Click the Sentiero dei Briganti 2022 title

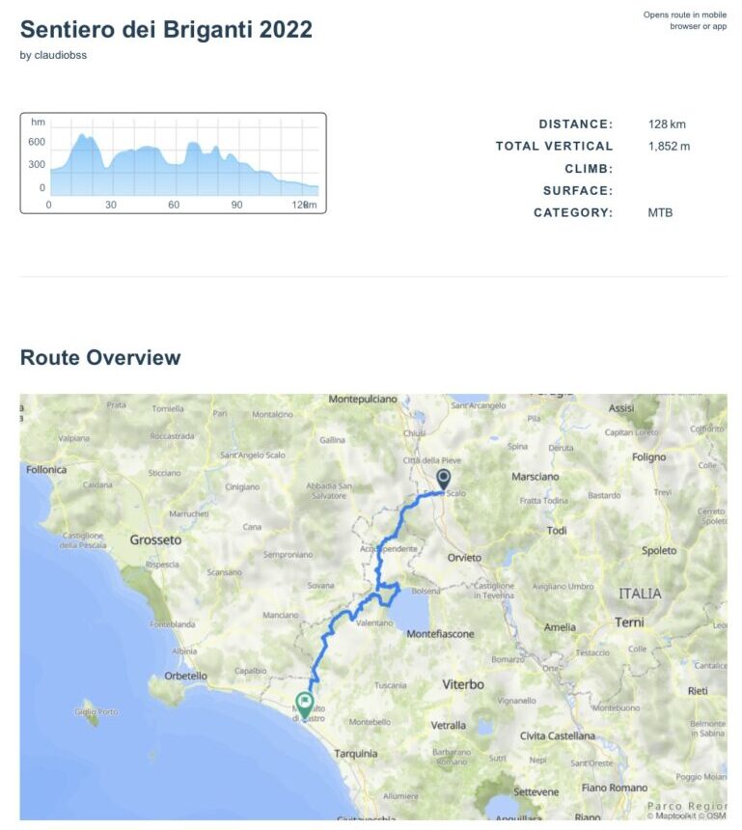click(x=166, y=30)
